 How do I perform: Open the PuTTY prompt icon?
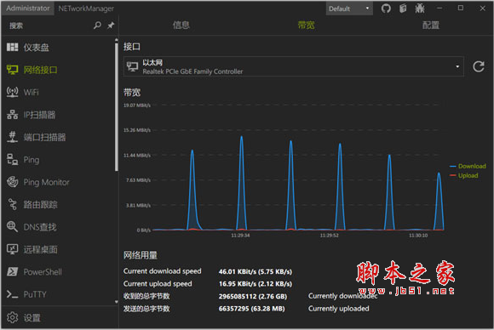point(12,294)
